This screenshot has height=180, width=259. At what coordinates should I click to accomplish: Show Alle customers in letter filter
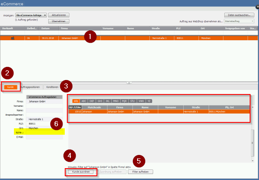[x=76, y=101]
